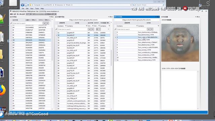
Task: Find next match in left panel search
Action: [47, 23]
